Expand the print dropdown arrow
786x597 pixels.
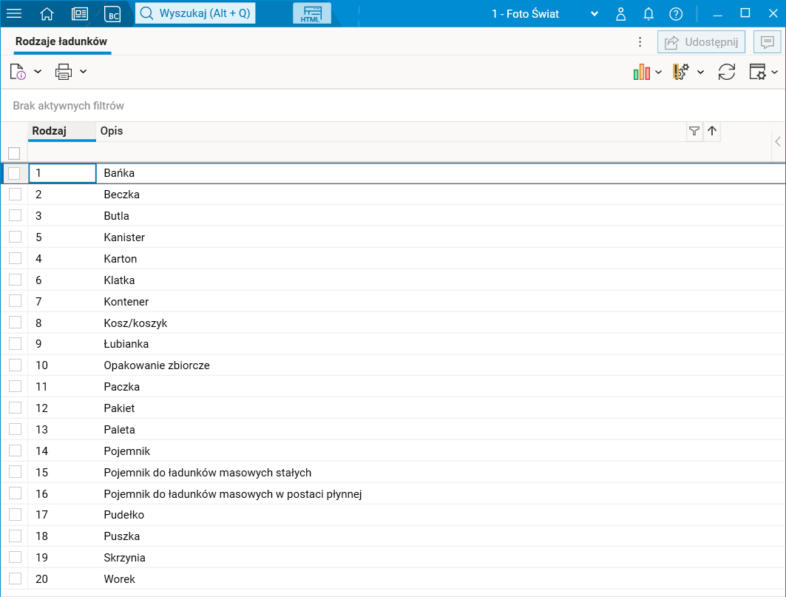pos(84,72)
